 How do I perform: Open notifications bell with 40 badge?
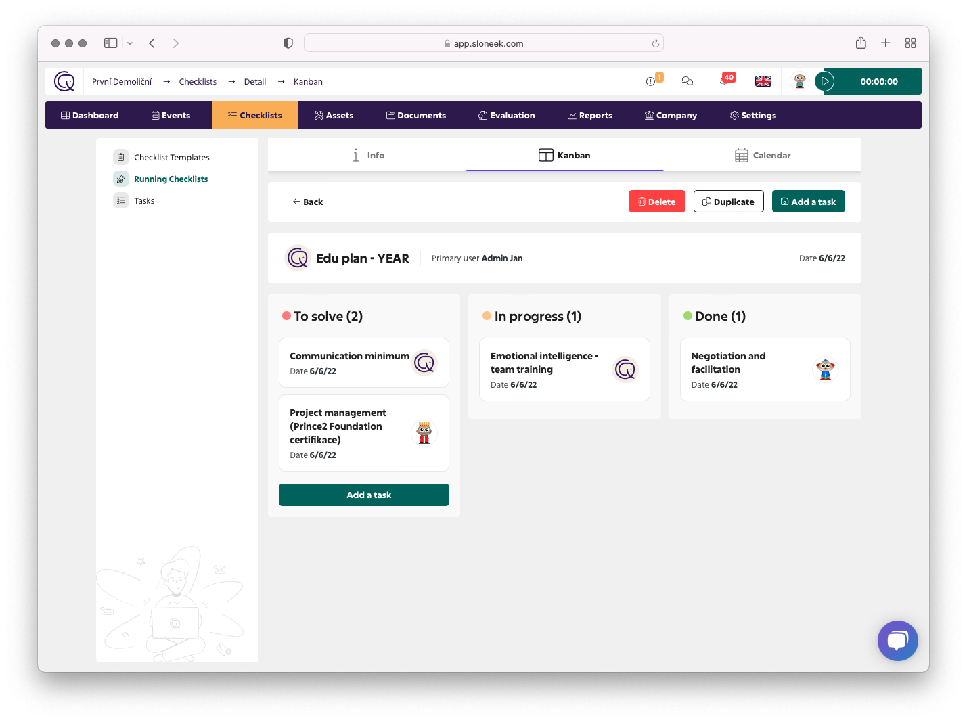[725, 81]
